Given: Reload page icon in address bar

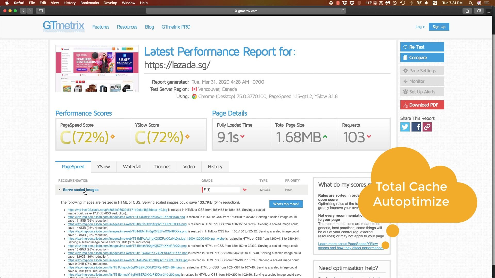Looking at the screenshot, I should click(343, 11).
